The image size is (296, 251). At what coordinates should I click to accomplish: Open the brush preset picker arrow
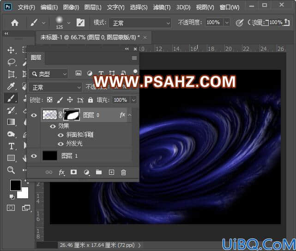[69, 23]
